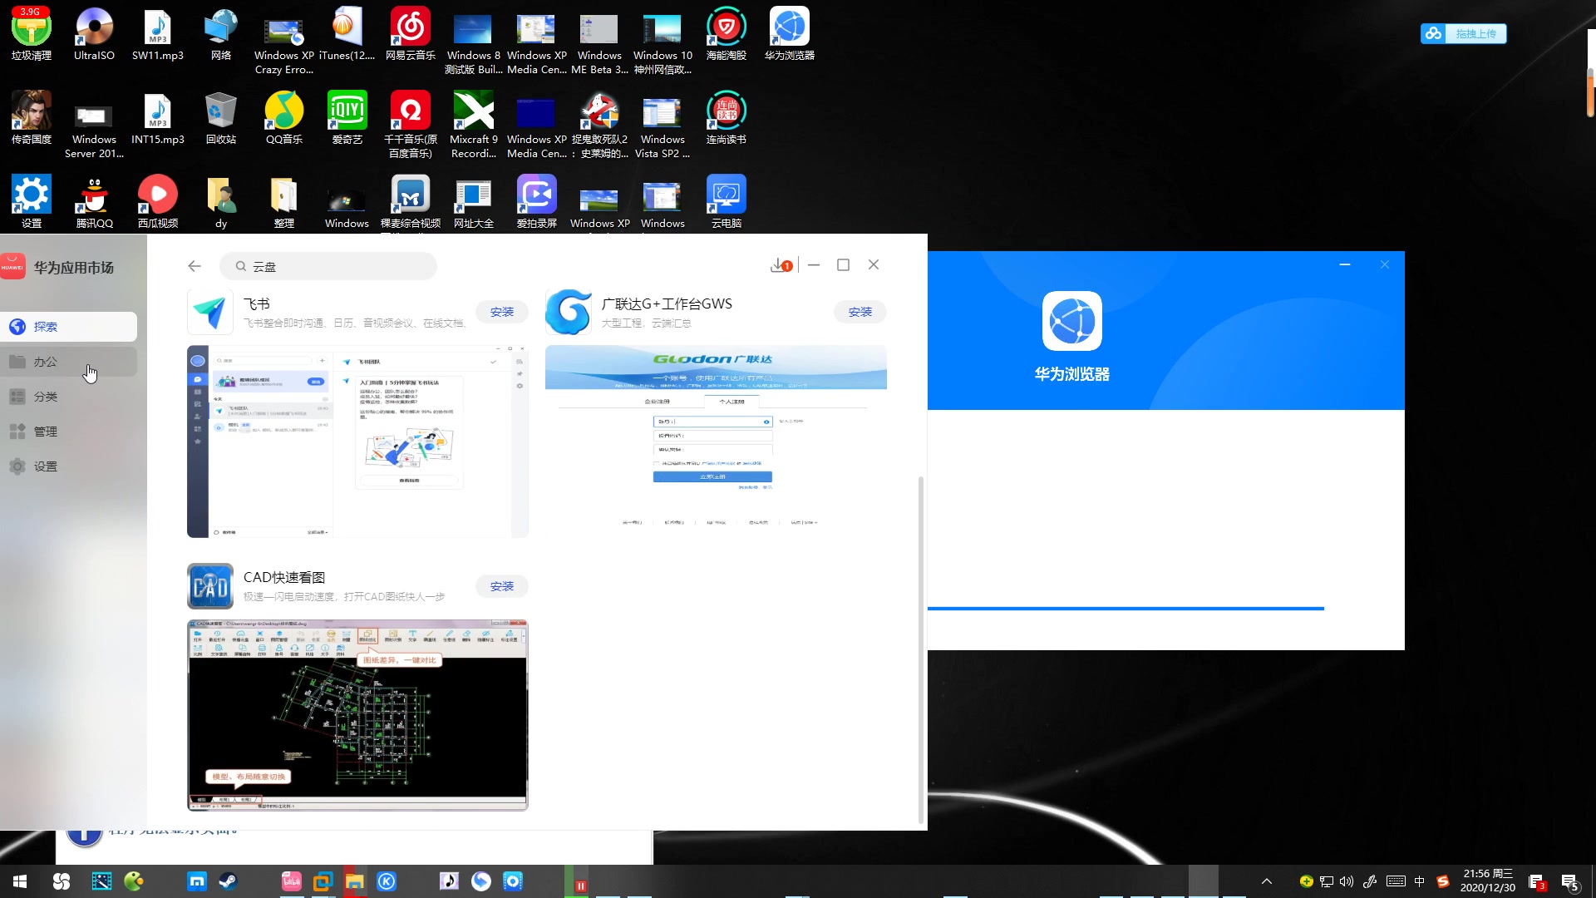Show hidden system tray icons
1596x898 pixels.
click(1267, 881)
